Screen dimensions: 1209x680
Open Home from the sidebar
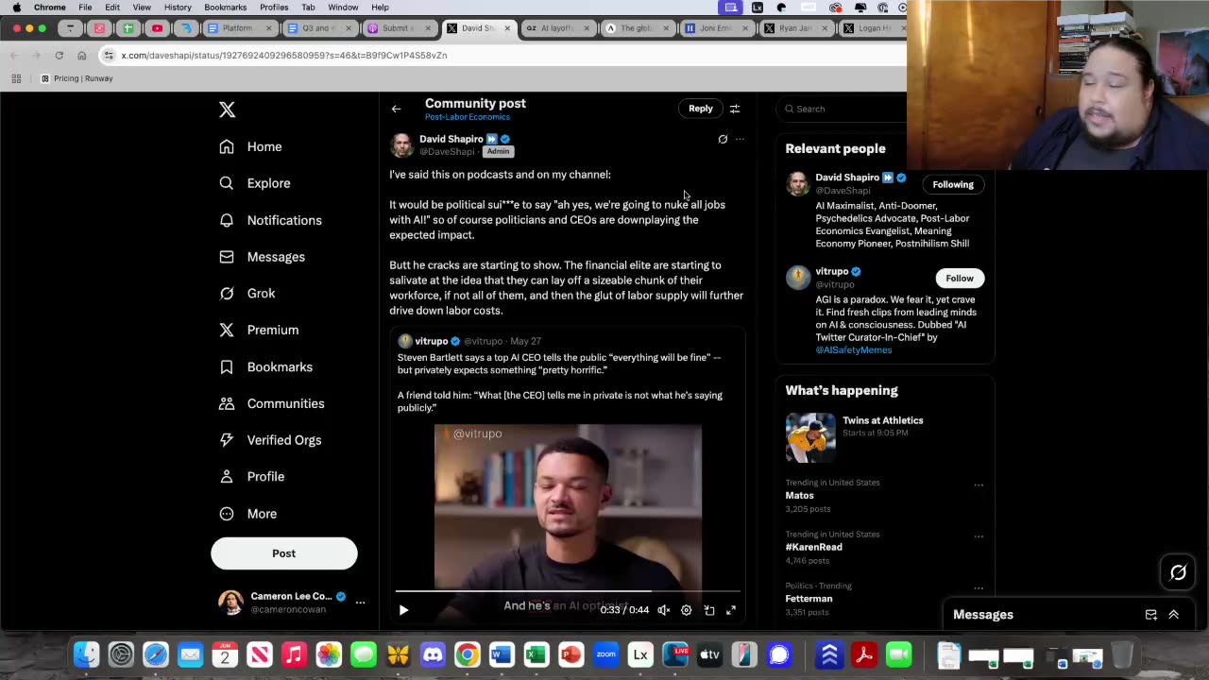coord(250,146)
